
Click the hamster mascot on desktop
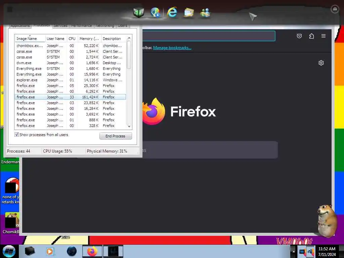(327, 220)
